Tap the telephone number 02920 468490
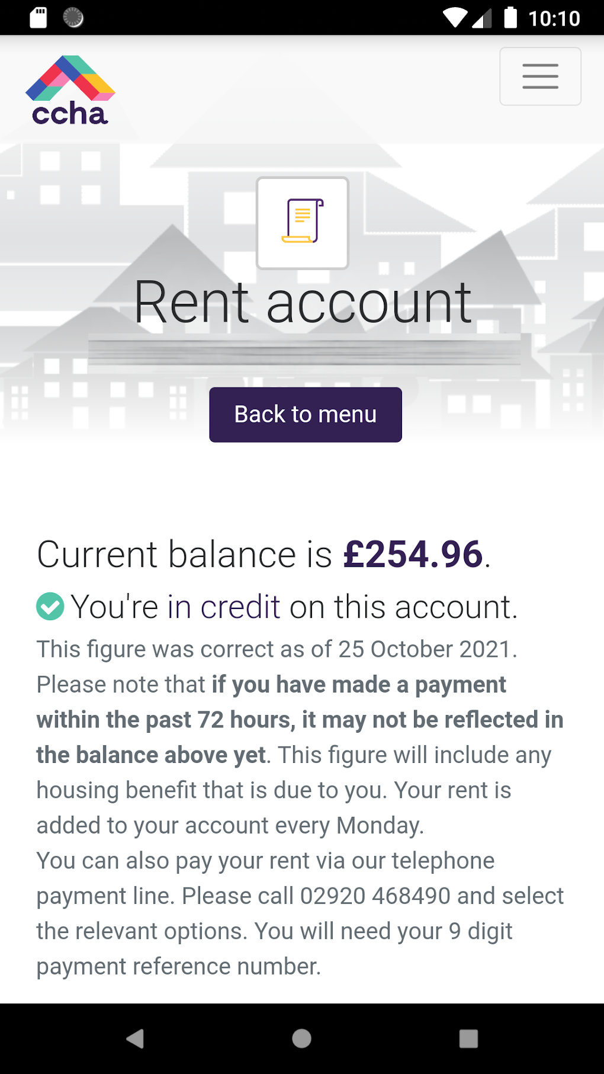 375,896
